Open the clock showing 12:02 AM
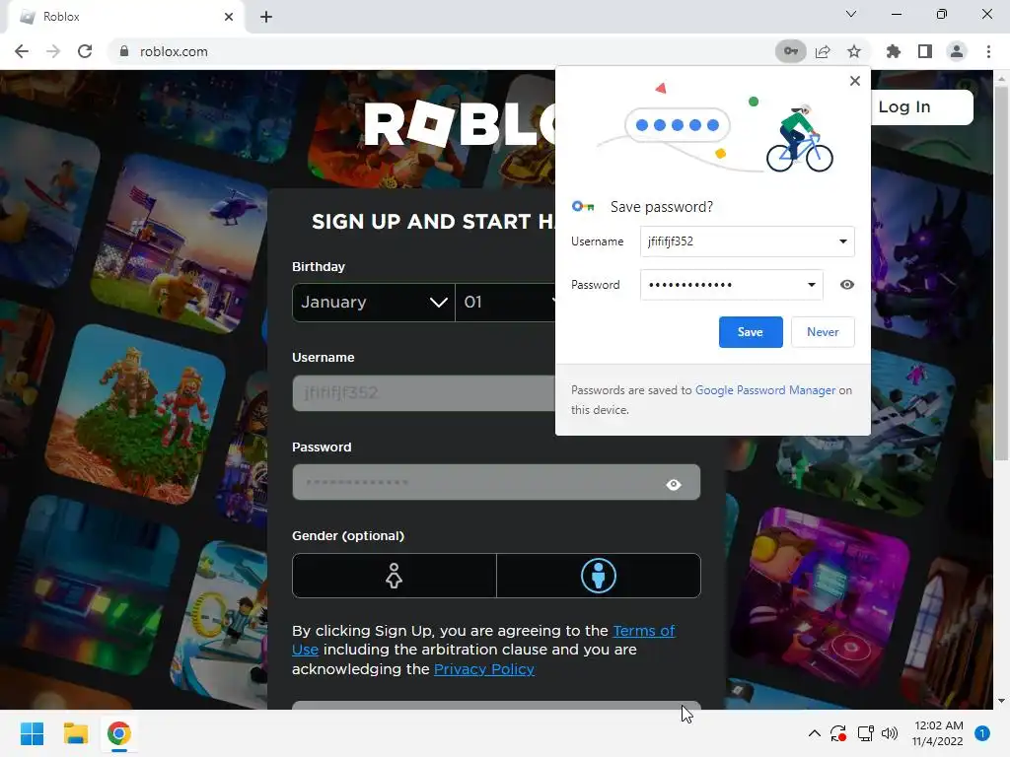This screenshot has width=1010, height=757. (x=937, y=733)
